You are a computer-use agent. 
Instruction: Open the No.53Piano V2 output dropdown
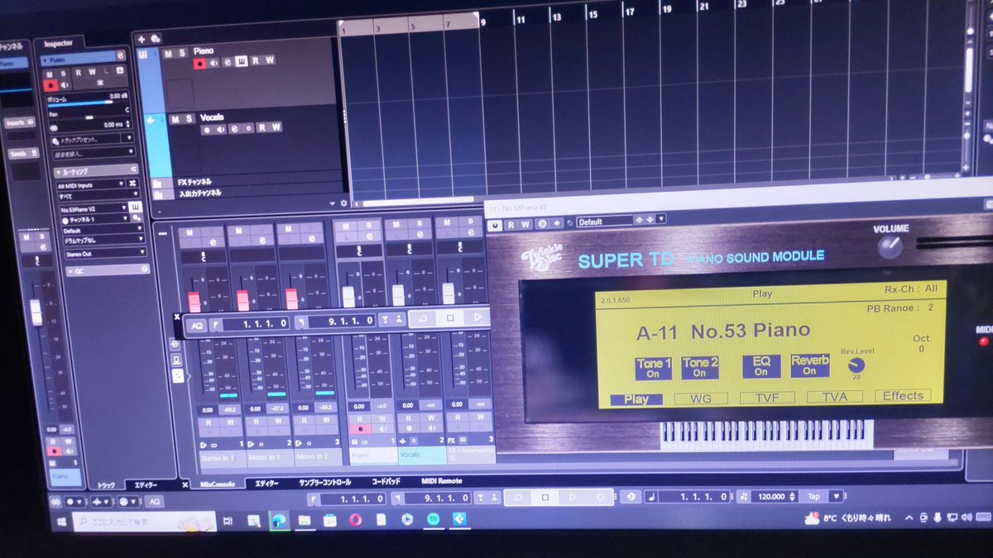click(94, 208)
